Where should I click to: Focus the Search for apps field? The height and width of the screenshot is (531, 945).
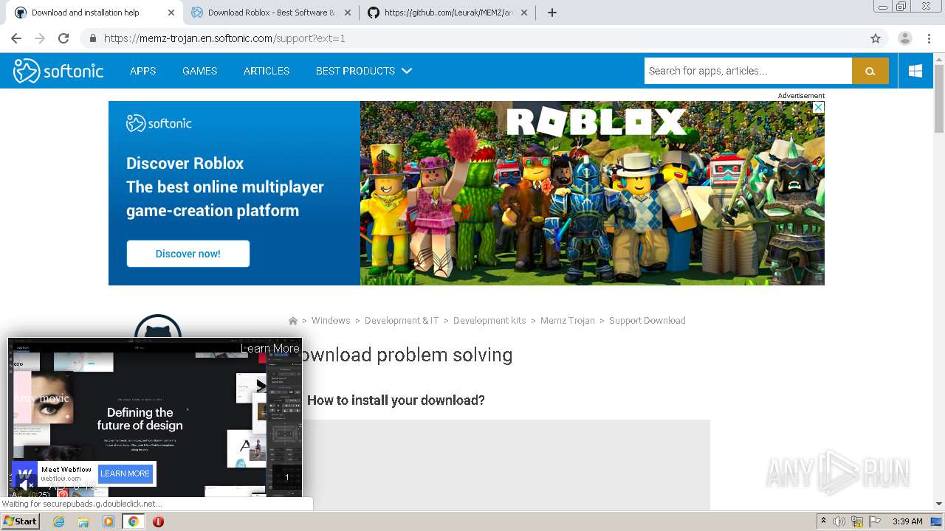(x=748, y=71)
